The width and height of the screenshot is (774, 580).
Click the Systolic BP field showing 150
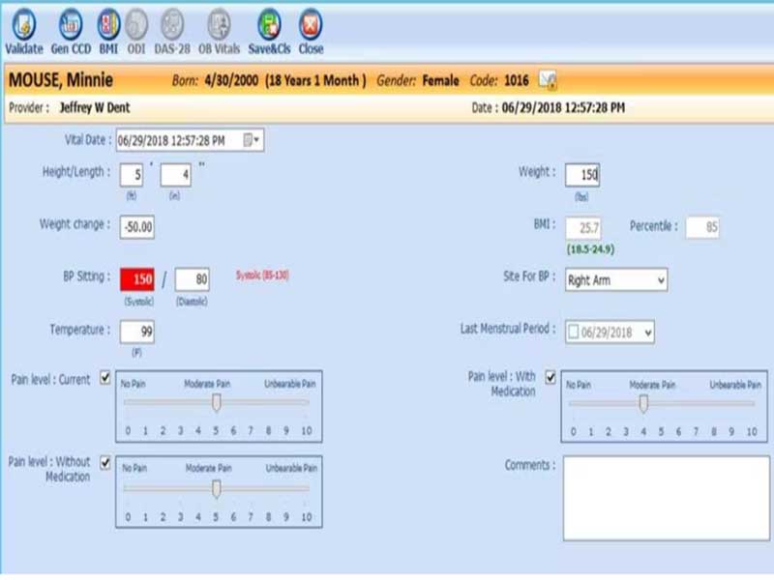click(137, 279)
